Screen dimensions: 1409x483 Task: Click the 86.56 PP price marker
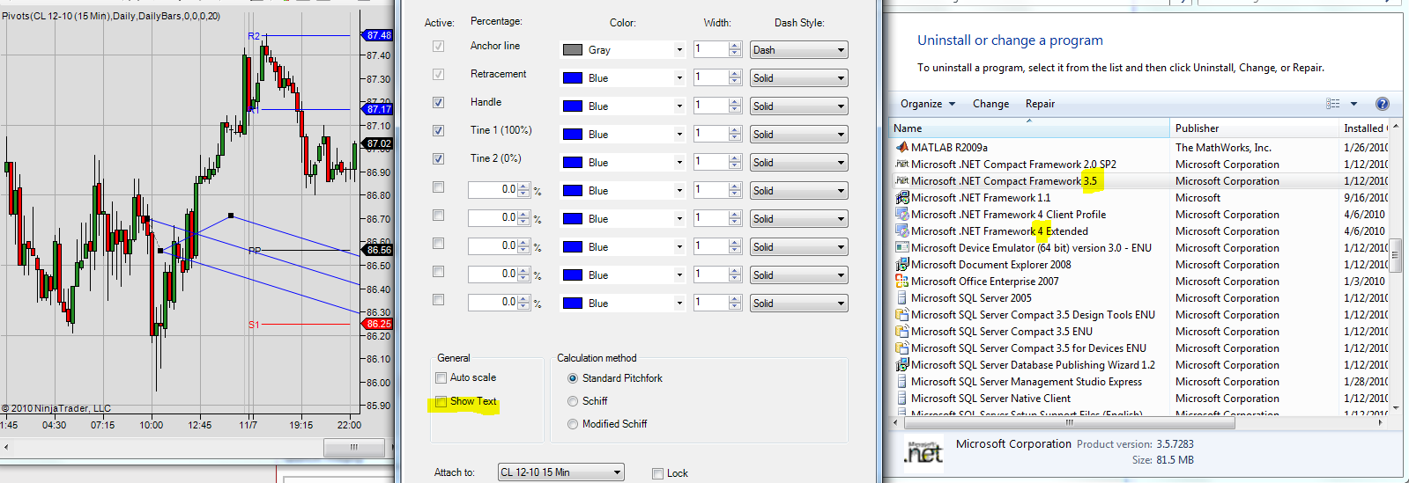pyautogui.click(x=378, y=250)
